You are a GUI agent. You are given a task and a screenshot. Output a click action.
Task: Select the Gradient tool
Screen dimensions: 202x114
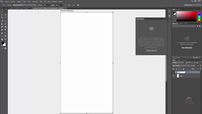(x=6, y=27)
